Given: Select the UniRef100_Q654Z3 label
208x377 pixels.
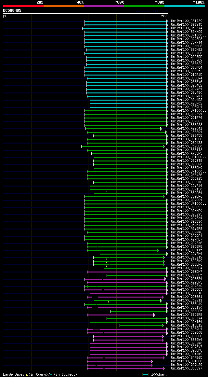Looking at the screenshot, I should coord(187,143).
